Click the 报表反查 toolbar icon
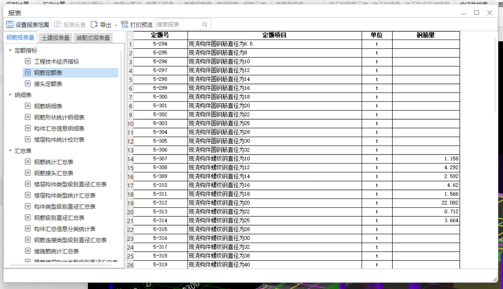Screen dimensions: 503x289 [x=58, y=25]
